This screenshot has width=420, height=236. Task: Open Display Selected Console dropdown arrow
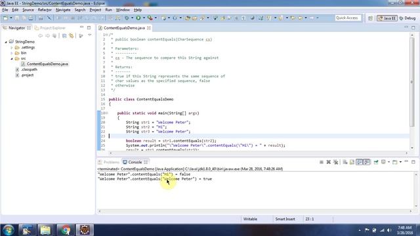pyautogui.click(x=388, y=162)
